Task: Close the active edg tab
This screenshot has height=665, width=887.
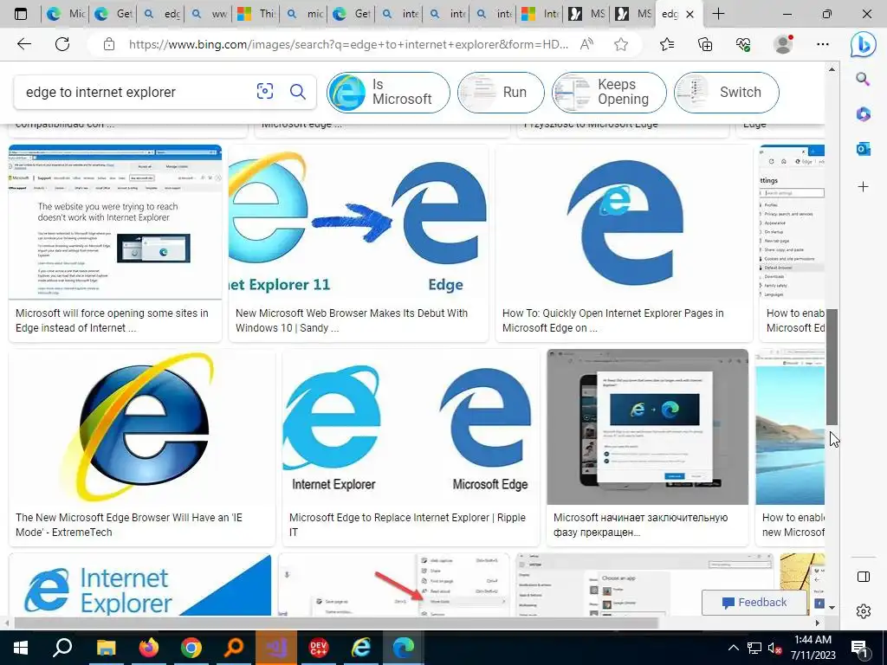Action: (690, 14)
